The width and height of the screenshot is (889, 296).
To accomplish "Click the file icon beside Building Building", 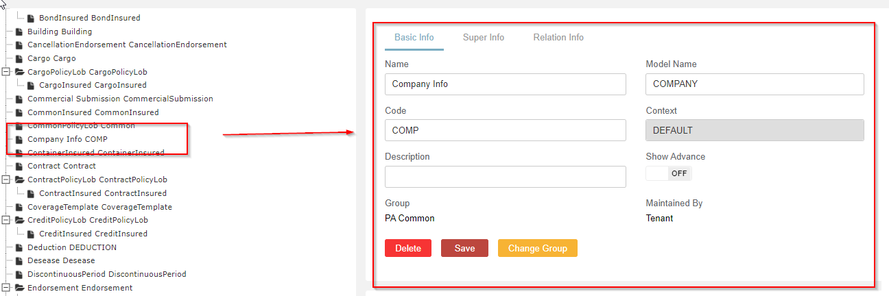I will [19, 32].
